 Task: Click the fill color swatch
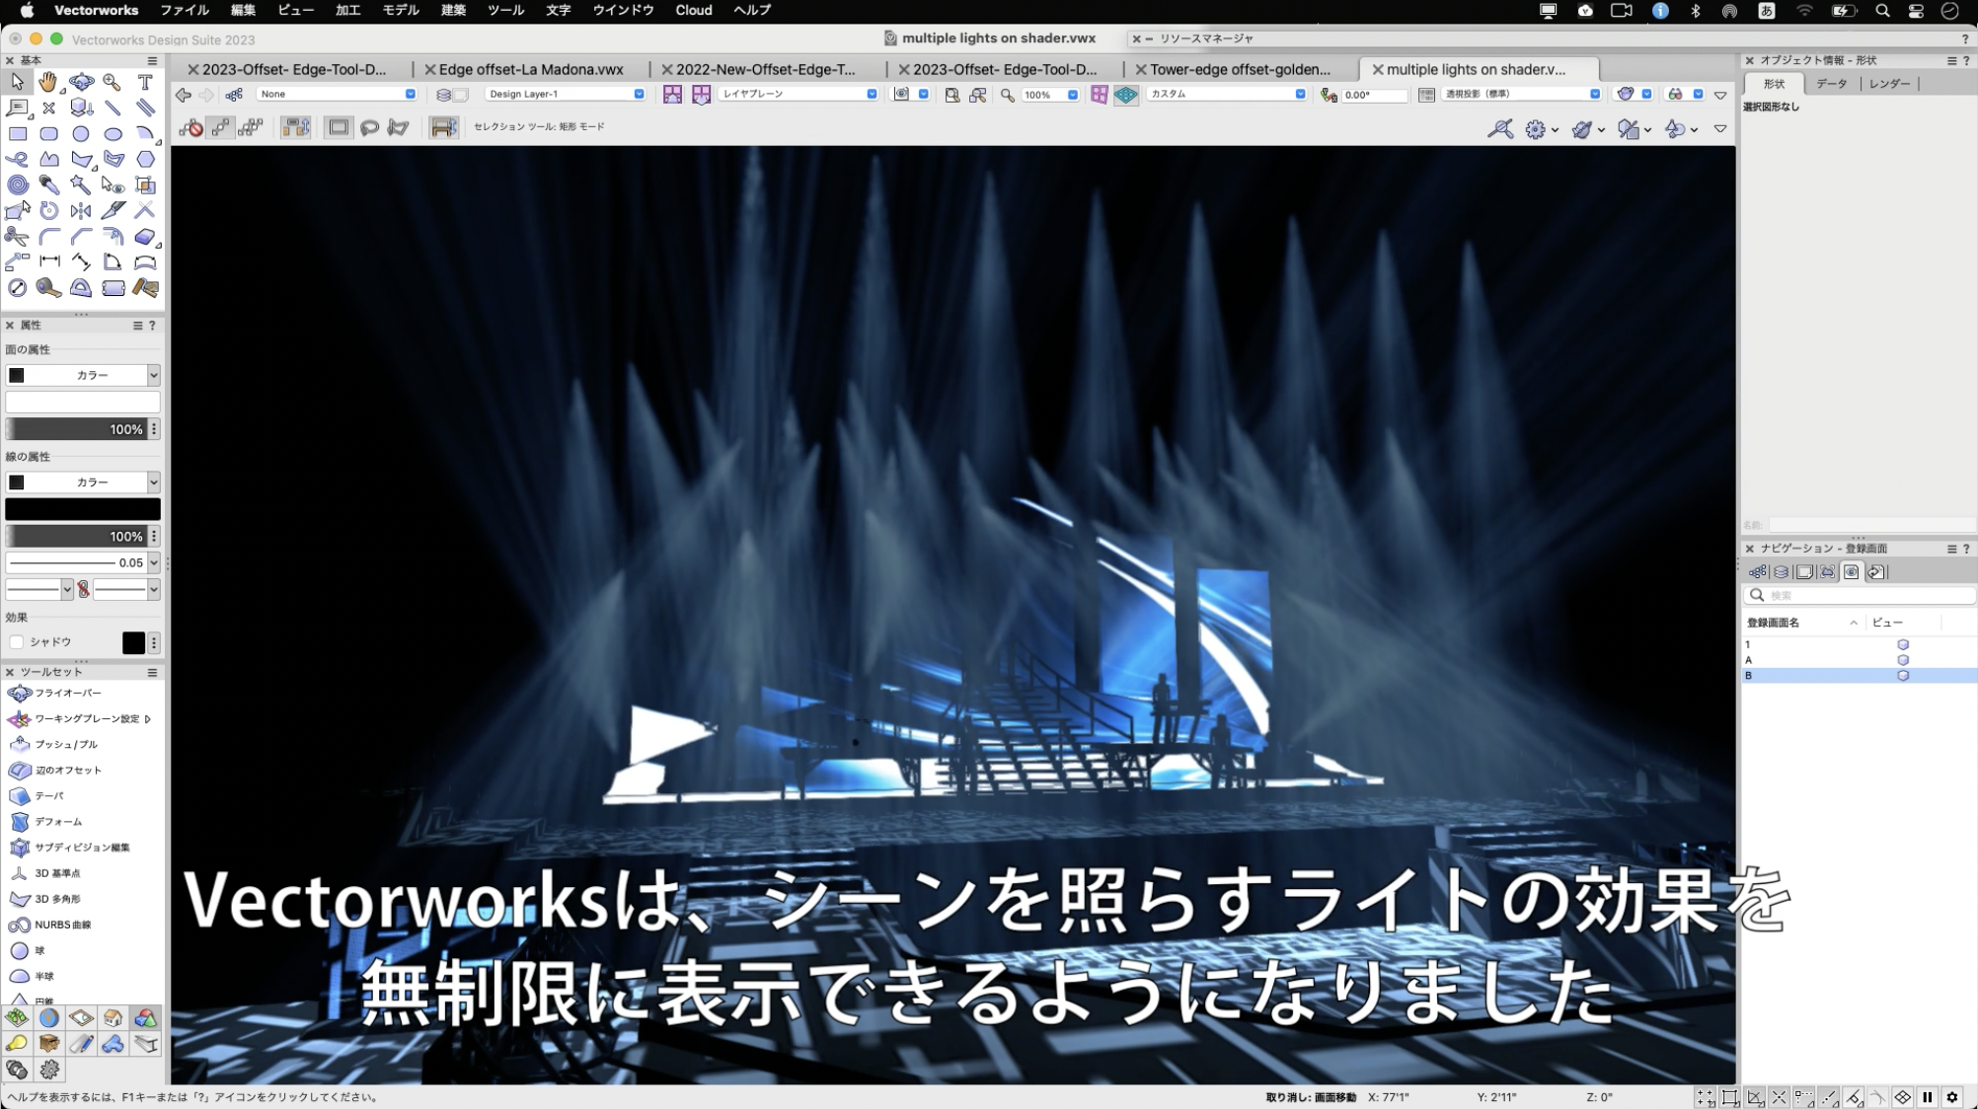point(83,403)
